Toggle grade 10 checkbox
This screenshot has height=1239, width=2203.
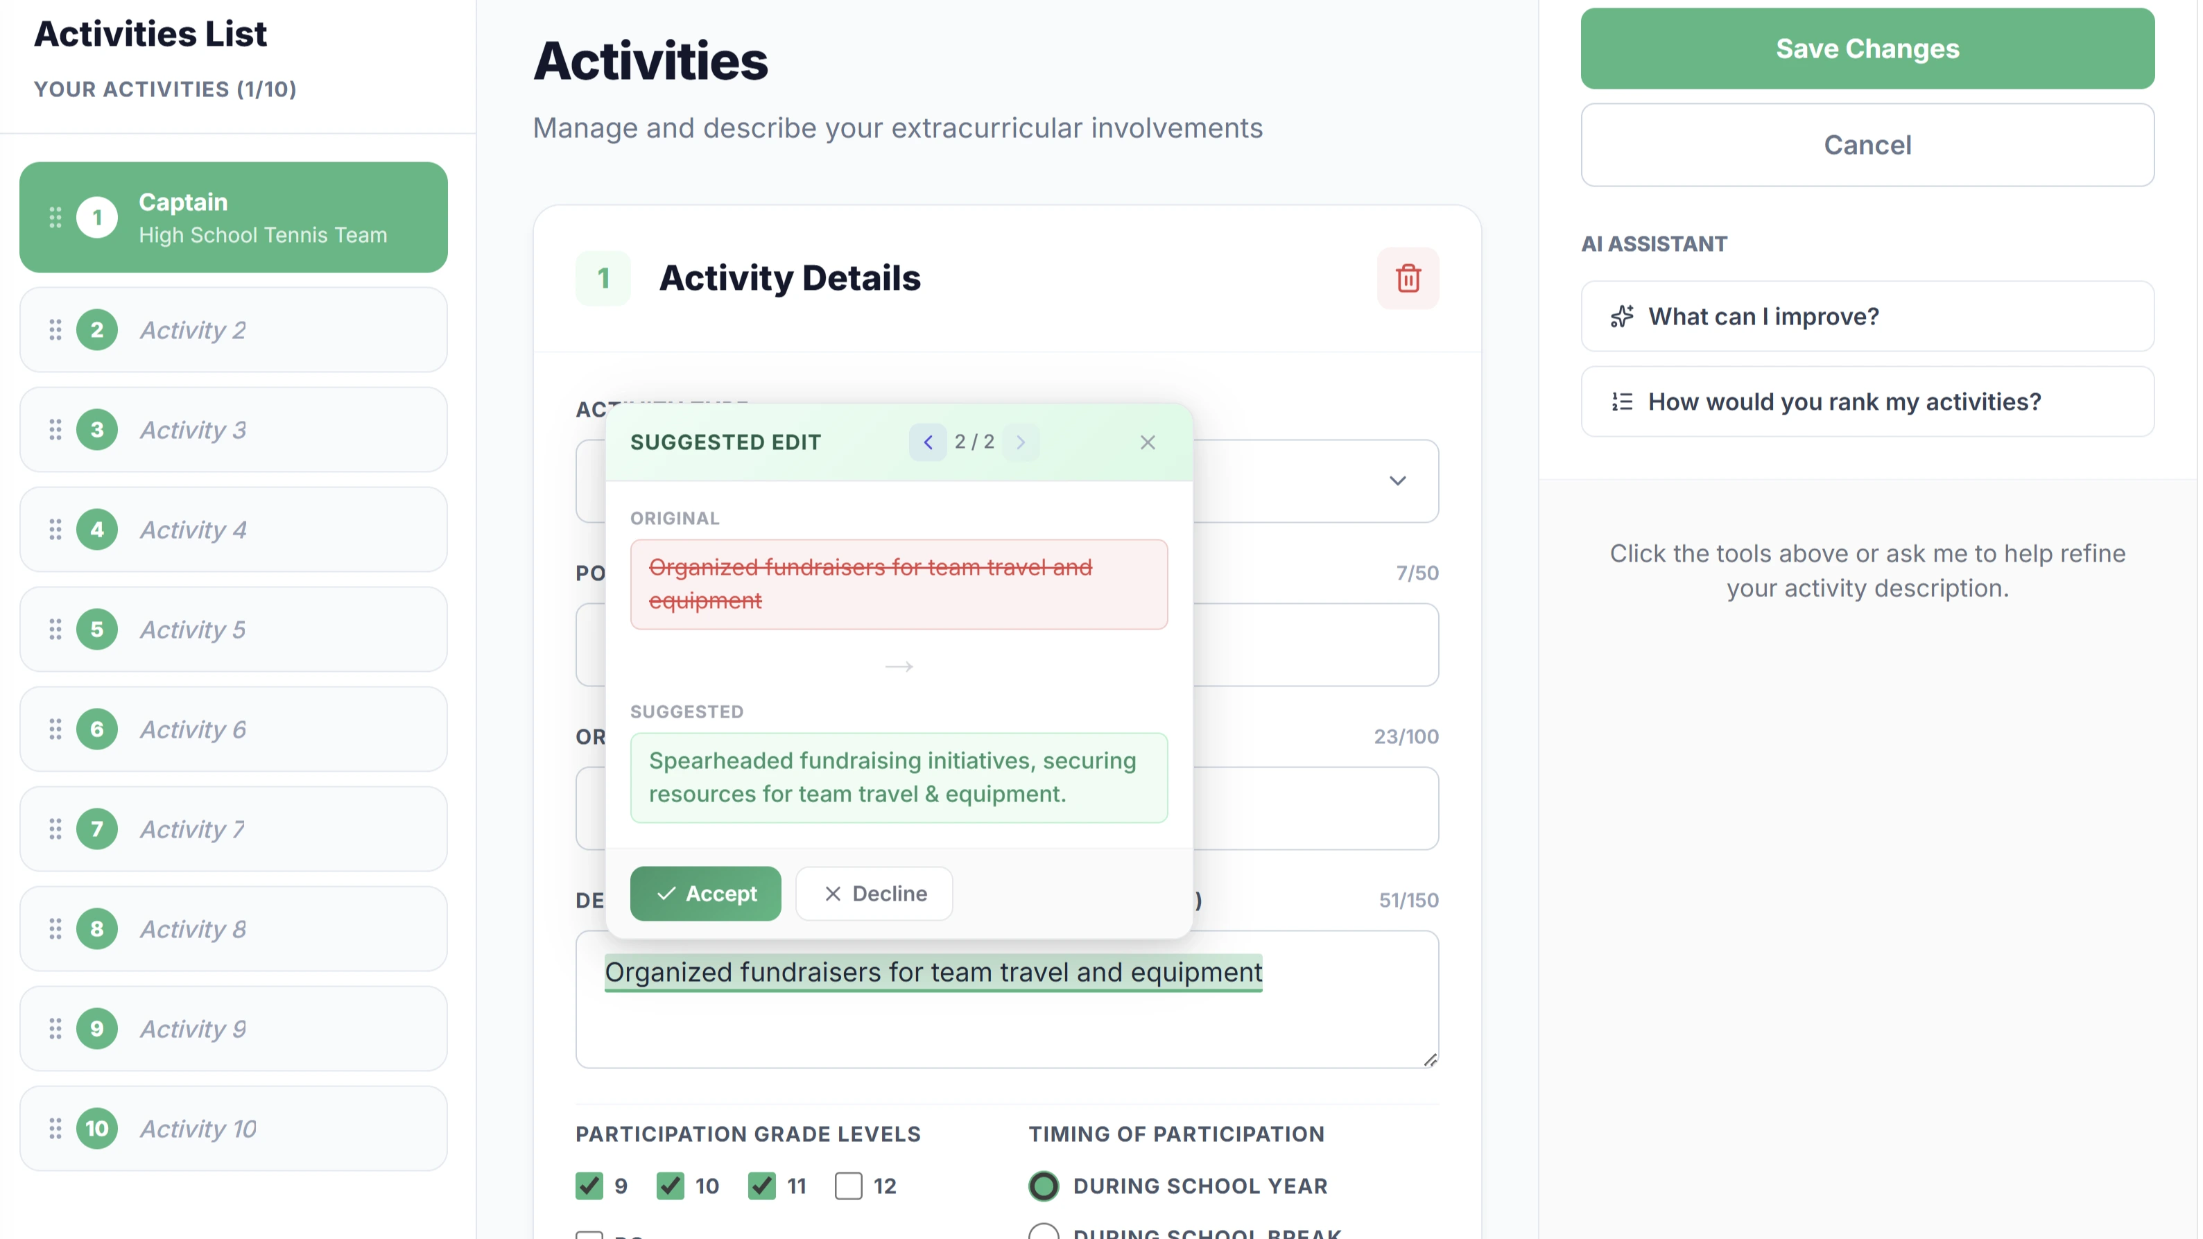671,1186
